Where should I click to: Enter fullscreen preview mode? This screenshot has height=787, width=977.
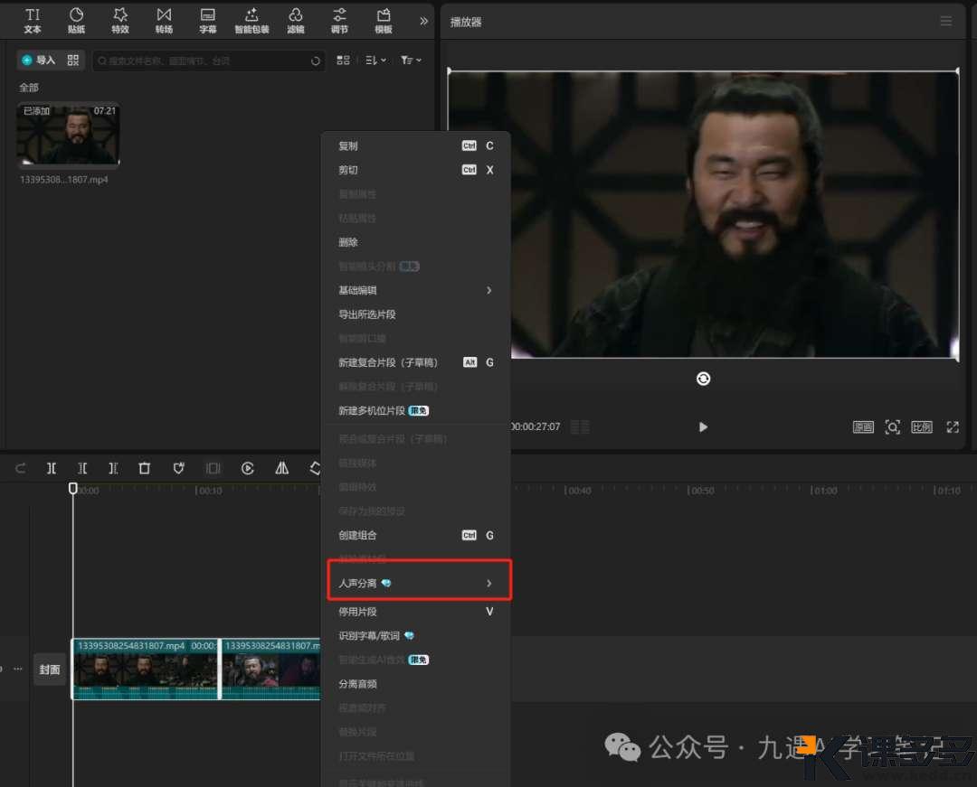pyautogui.click(x=952, y=427)
